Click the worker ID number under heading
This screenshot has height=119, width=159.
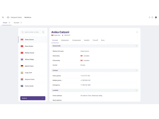click(x=67, y=35)
